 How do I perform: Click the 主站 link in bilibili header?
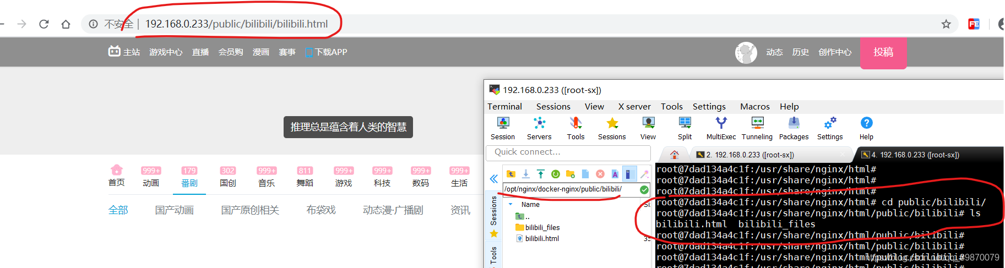click(x=124, y=52)
